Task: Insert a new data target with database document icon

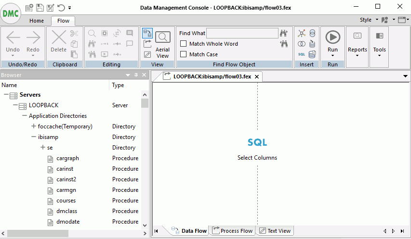Action: [312, 54]
